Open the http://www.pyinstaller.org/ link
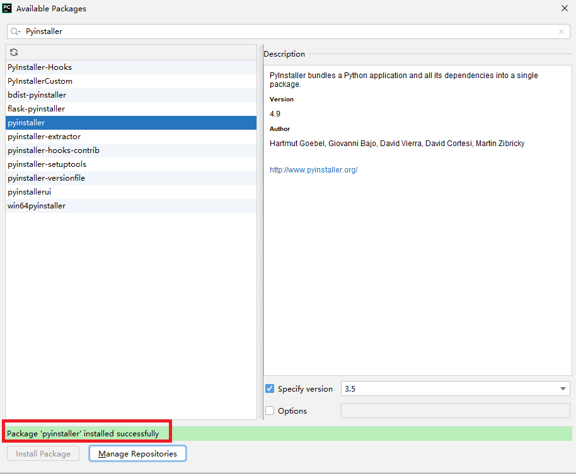This screenshot has height=476, width=576. pyautogui.click(x=313, y=170)
